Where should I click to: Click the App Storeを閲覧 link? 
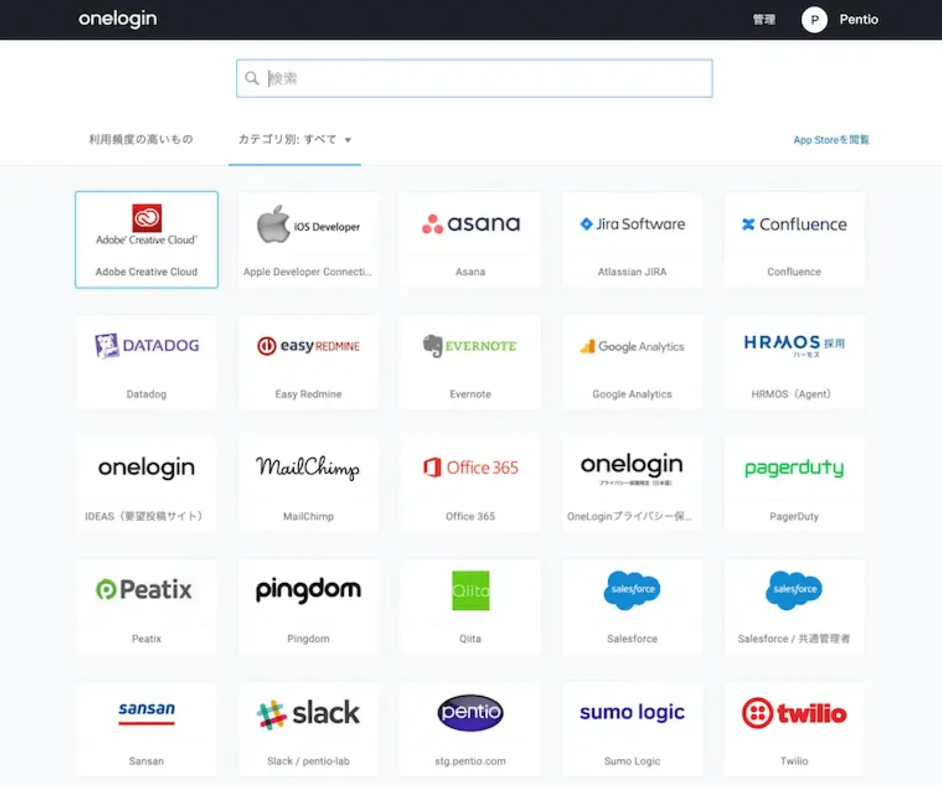[831, 140]
